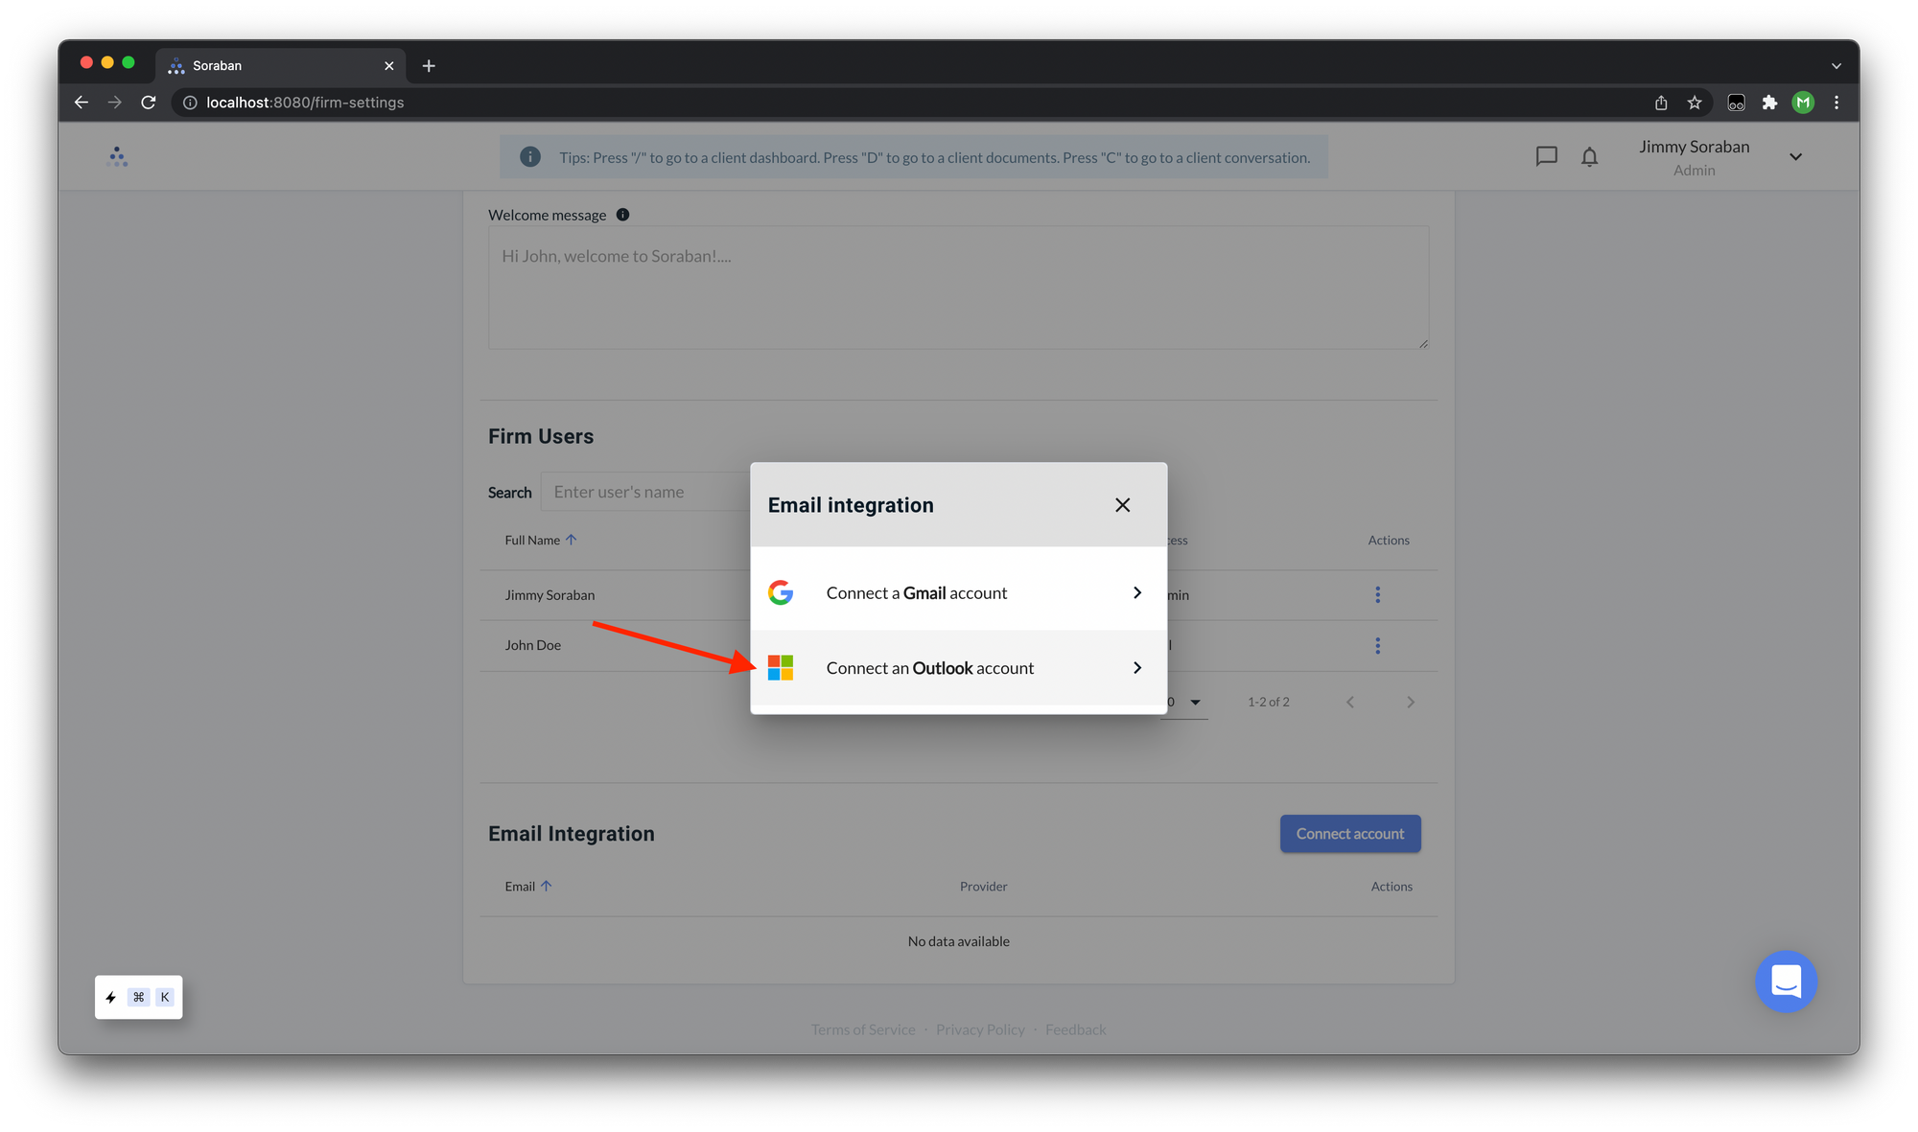
Task: Click the Connect account button
Action: (1349, 834)
